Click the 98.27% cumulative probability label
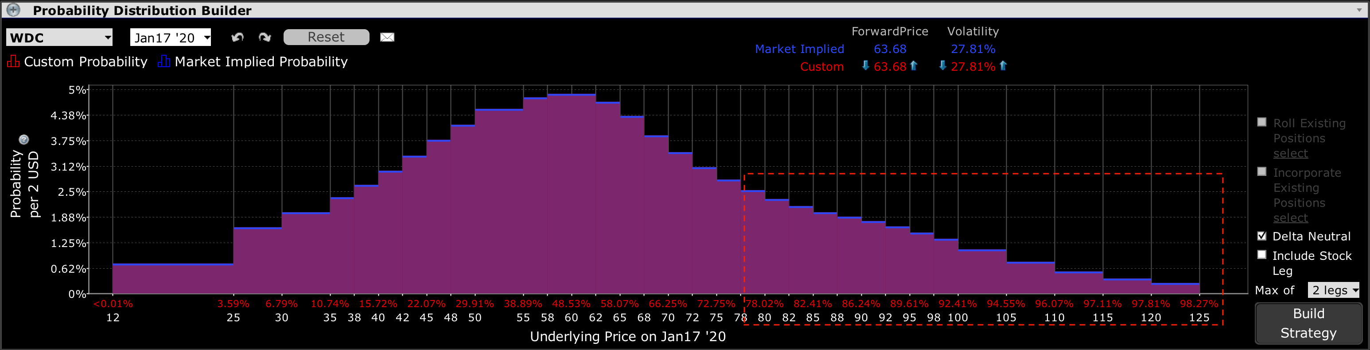Image resolution: width=1370 pixels, height=350 pixels. [x=1199, y=304]
